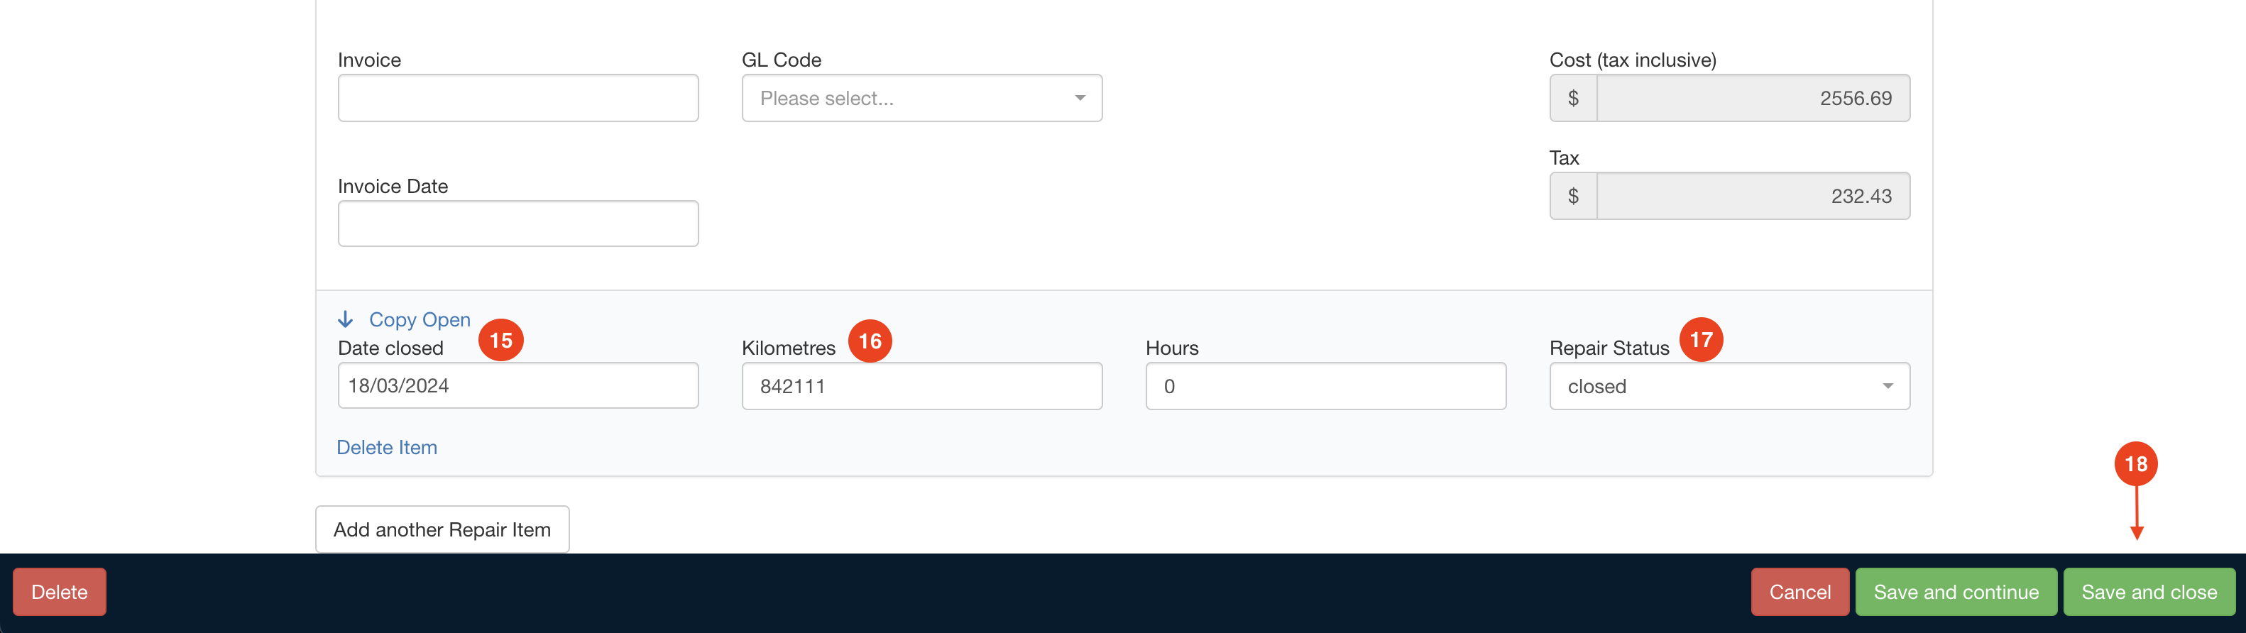Click the Cost (tax inclusive) amount field
Viewport: 2246px width, 633px height.
(1752, 99)
